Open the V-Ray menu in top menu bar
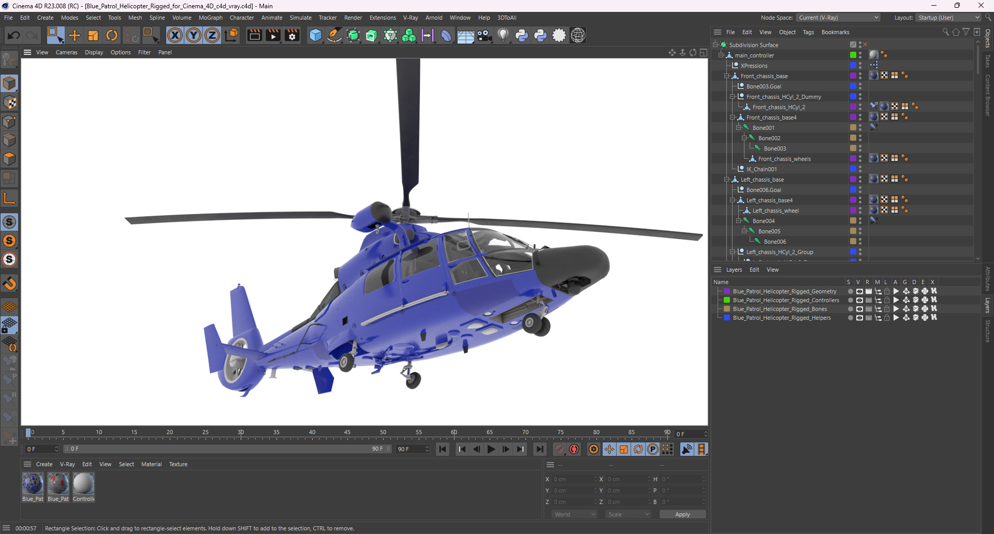 pos(411,18)
